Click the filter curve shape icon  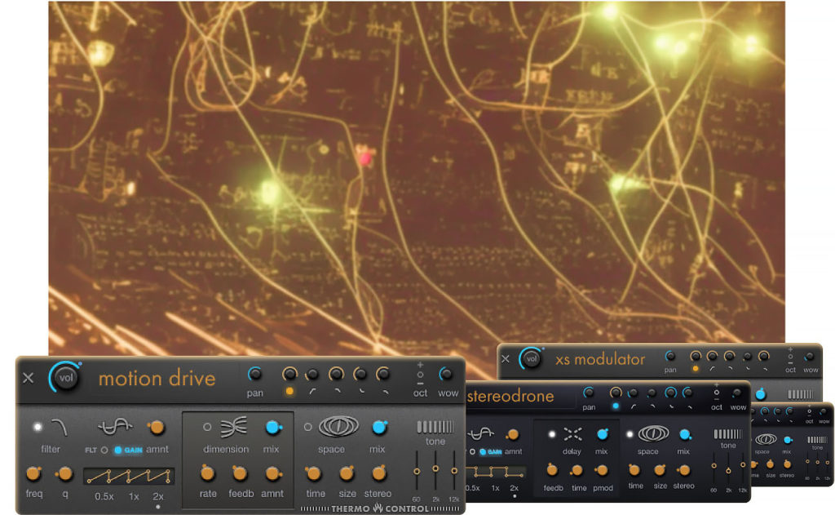coord(59,427)
